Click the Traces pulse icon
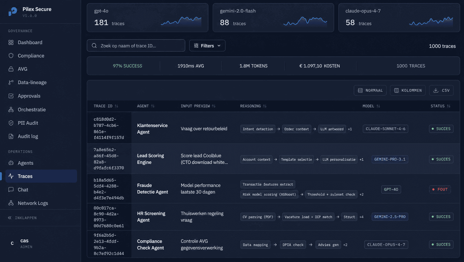The image size is (464, 262). coord(11,176)
